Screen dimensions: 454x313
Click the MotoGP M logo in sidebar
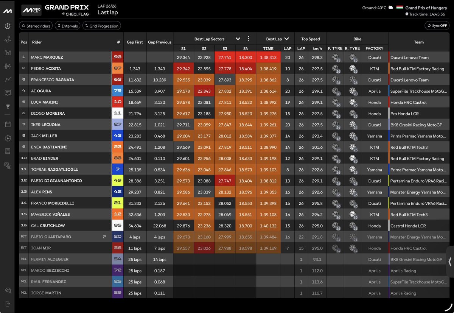tap(7, 11)
